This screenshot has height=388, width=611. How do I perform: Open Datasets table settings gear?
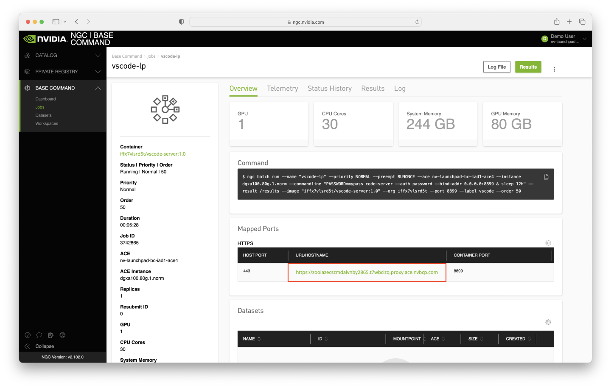click(x=548, y=322)
